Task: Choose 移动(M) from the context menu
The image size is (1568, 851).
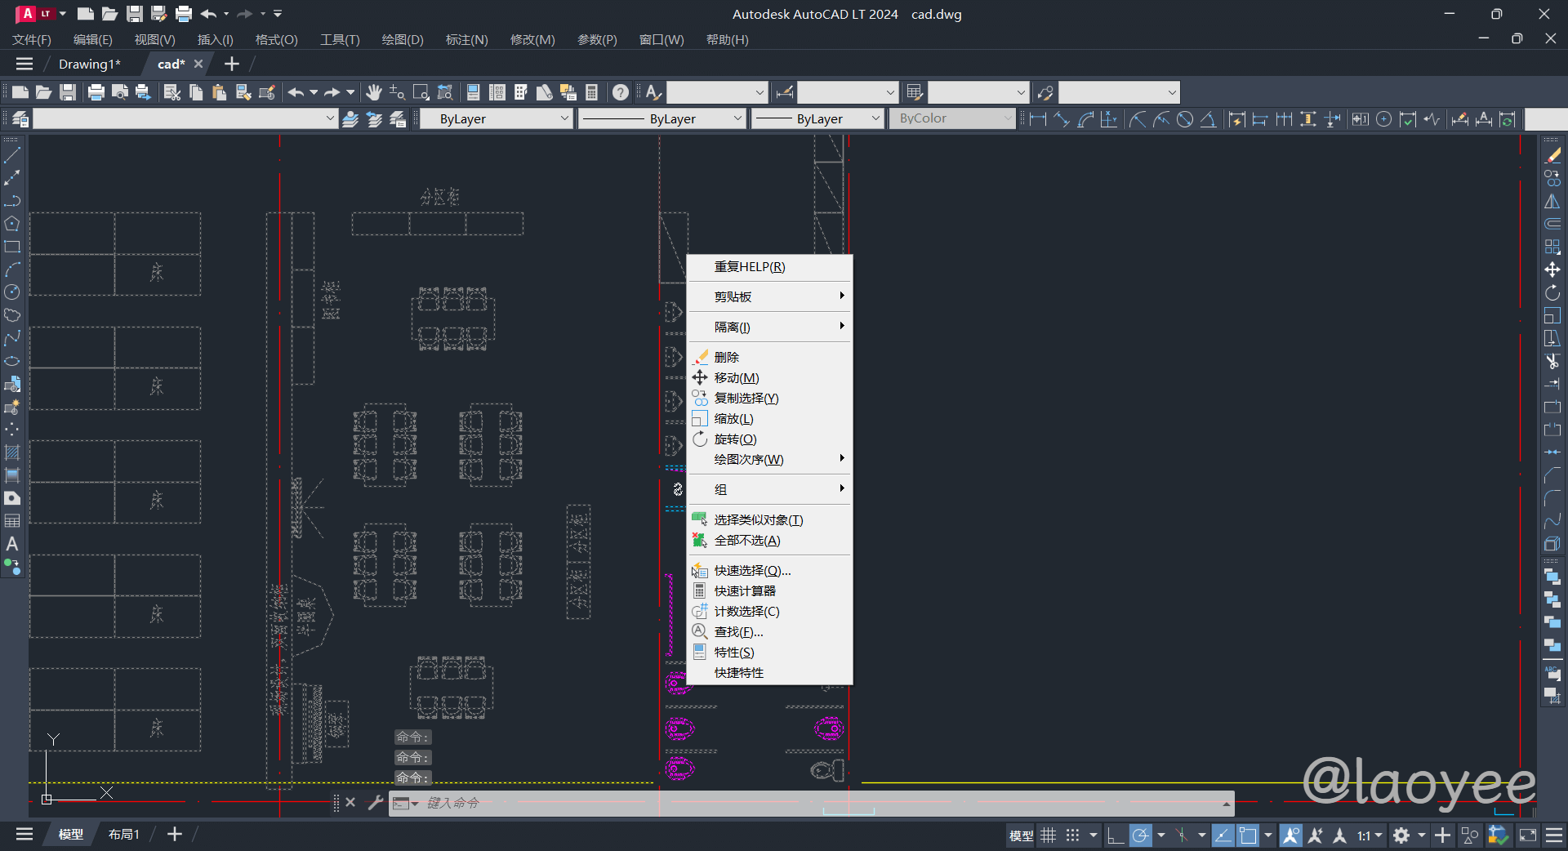Action: (x=737, y=378)
